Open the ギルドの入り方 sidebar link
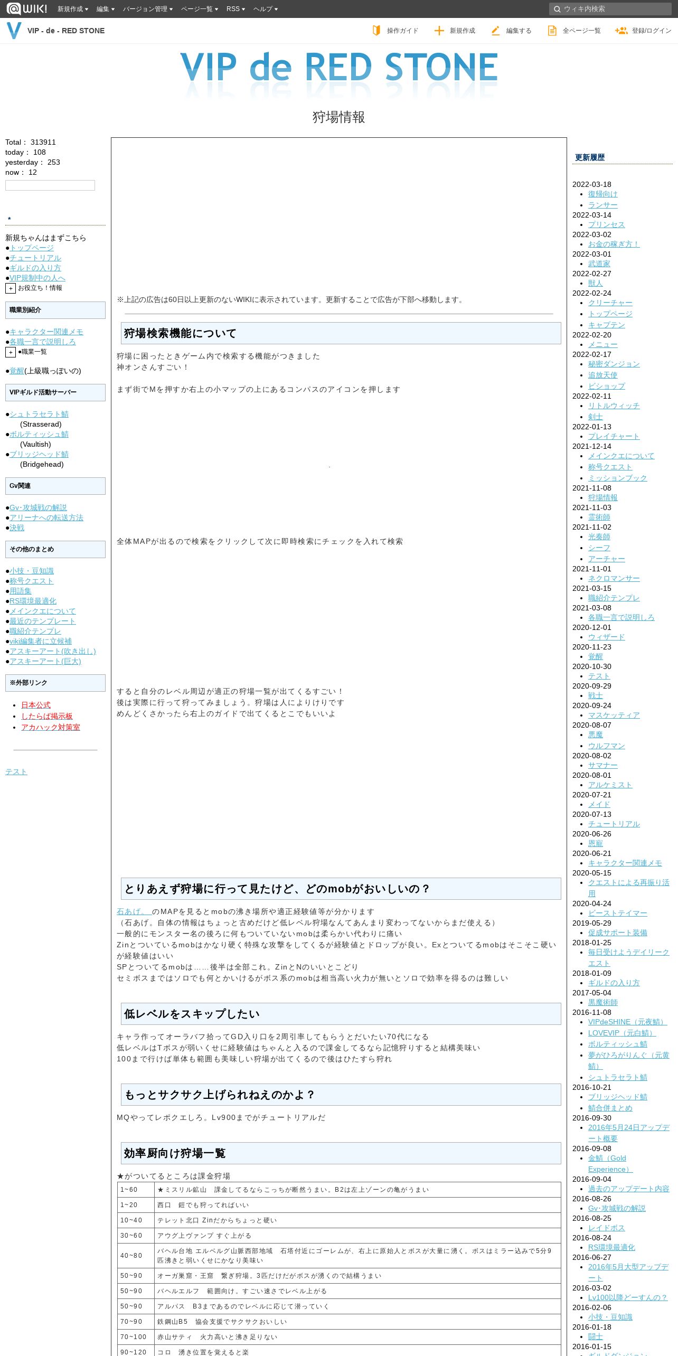This screenshot has width=678, height=1356. (35, 268)
